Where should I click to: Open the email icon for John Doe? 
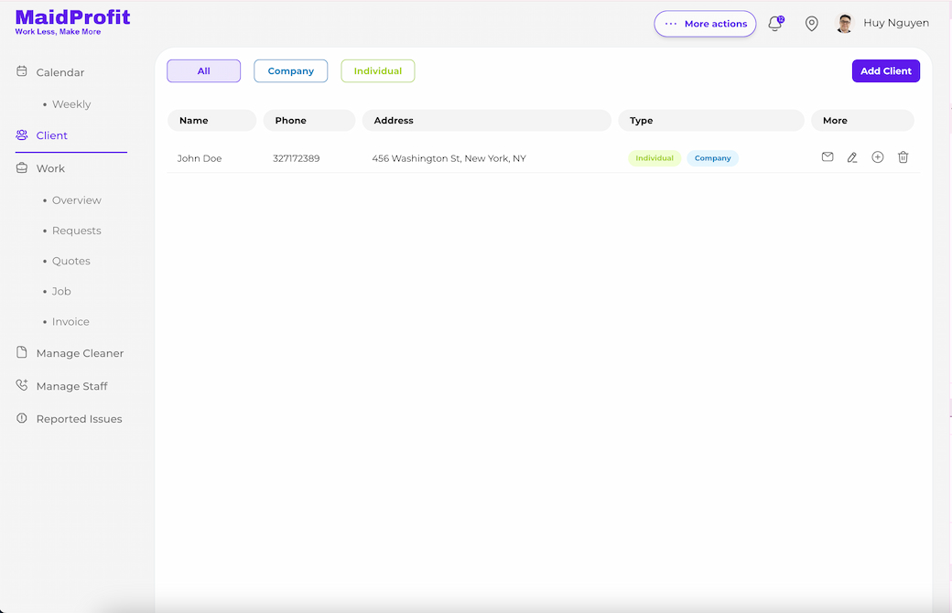[x=828, y=157]
